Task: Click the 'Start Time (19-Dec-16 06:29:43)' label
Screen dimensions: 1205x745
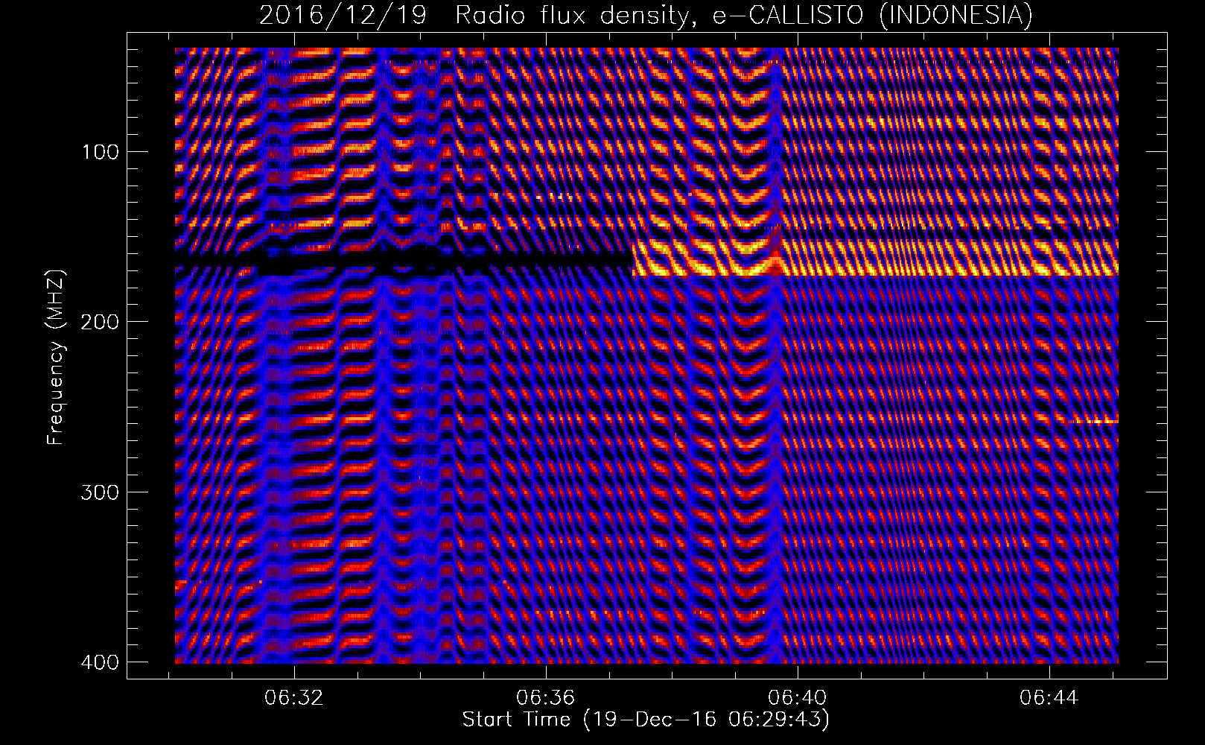Action: (x=646, y=720)
